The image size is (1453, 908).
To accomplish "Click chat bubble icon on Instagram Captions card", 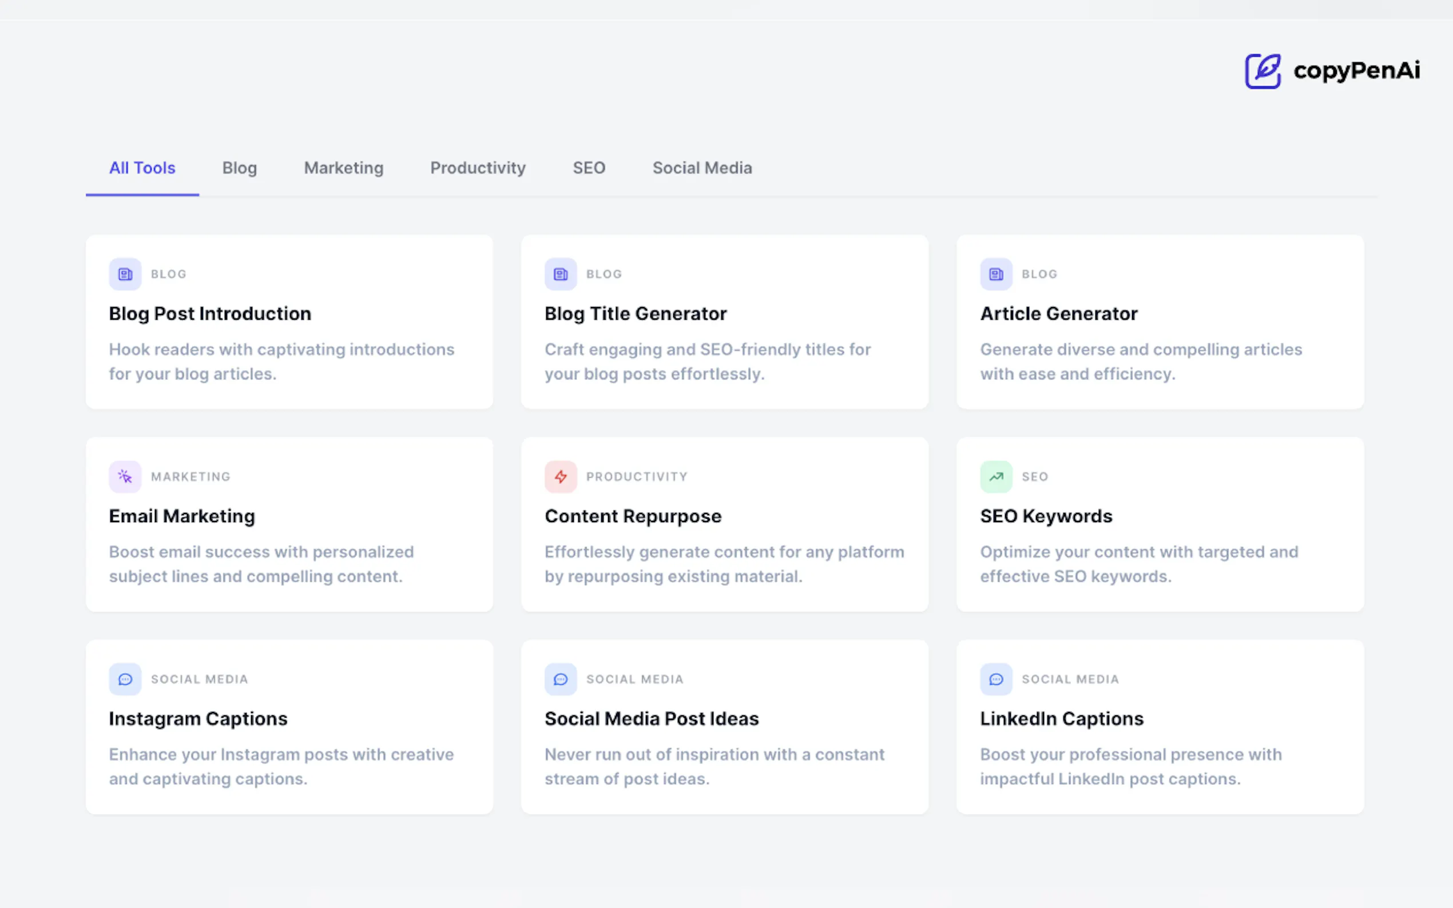I will [x=125, y=679].
